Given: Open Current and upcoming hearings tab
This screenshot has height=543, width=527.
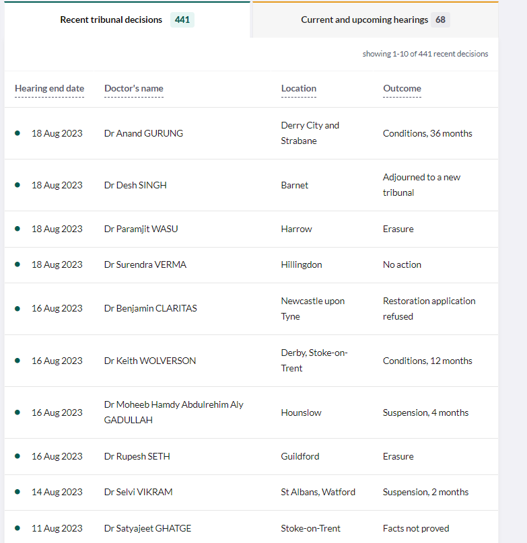Looking at the screenshot, I should click(364, 20).
